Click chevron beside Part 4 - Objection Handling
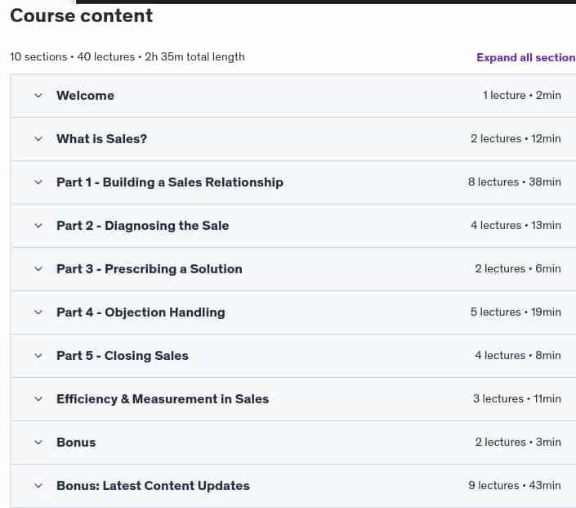This screenshot has height=508, width=576. tap(38, 312)
